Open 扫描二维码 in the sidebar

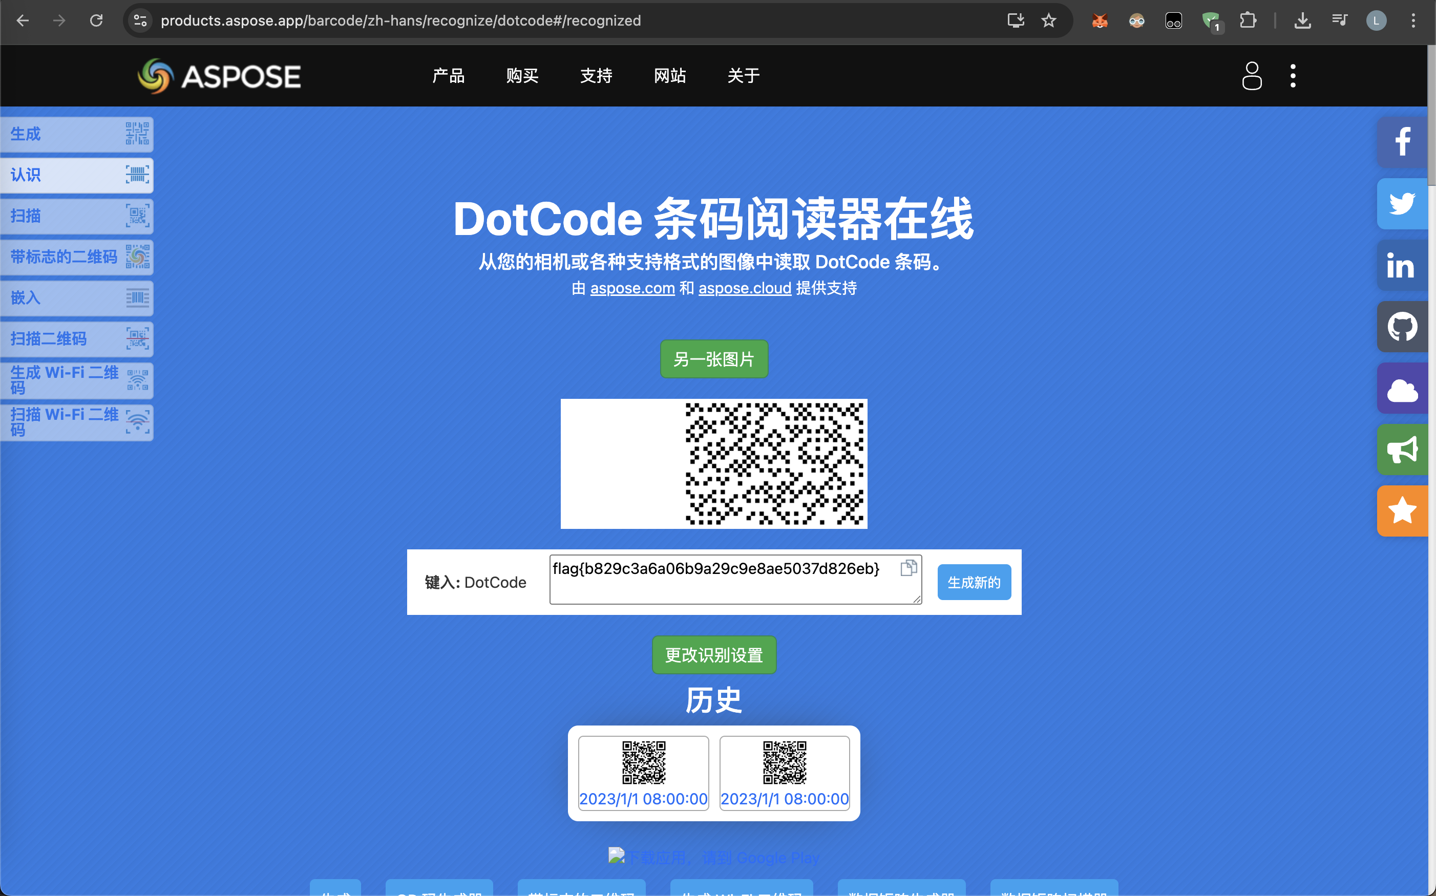click(76, 338)
